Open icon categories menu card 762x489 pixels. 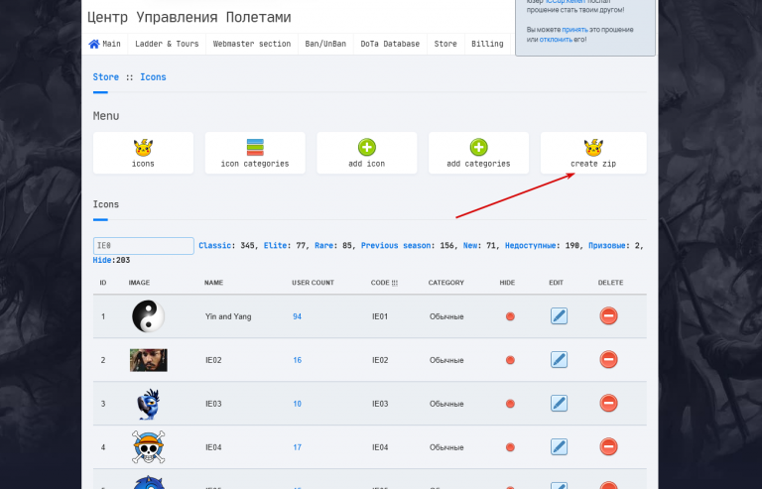click(255, 153)
